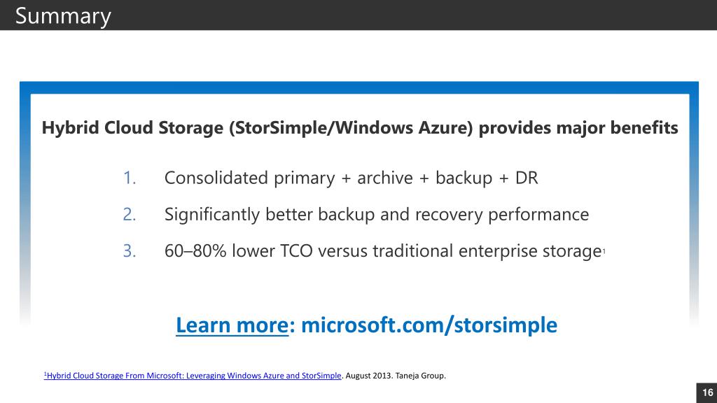Click the slide number 16 badge
The image size is (717, 403).
(706, 393)
